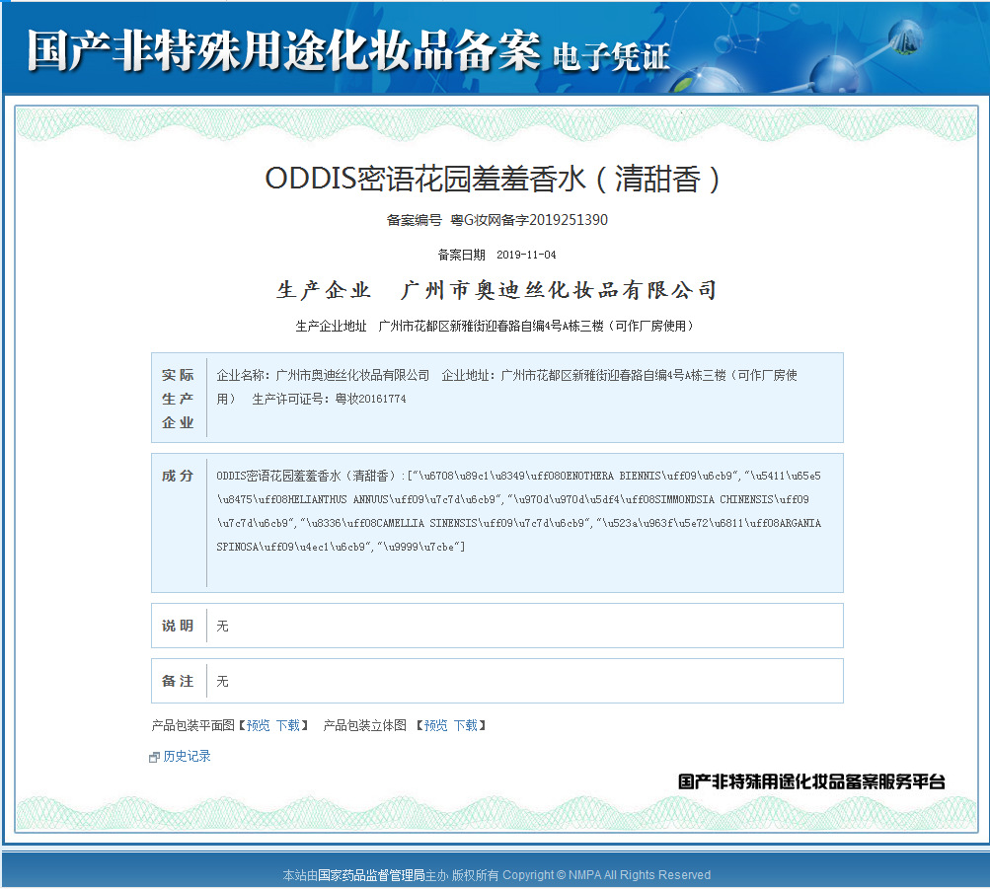Click the 国产非特殊用途化妆品备案 banner title
Viewport: 990px width, 889px height.
point(283,50)
